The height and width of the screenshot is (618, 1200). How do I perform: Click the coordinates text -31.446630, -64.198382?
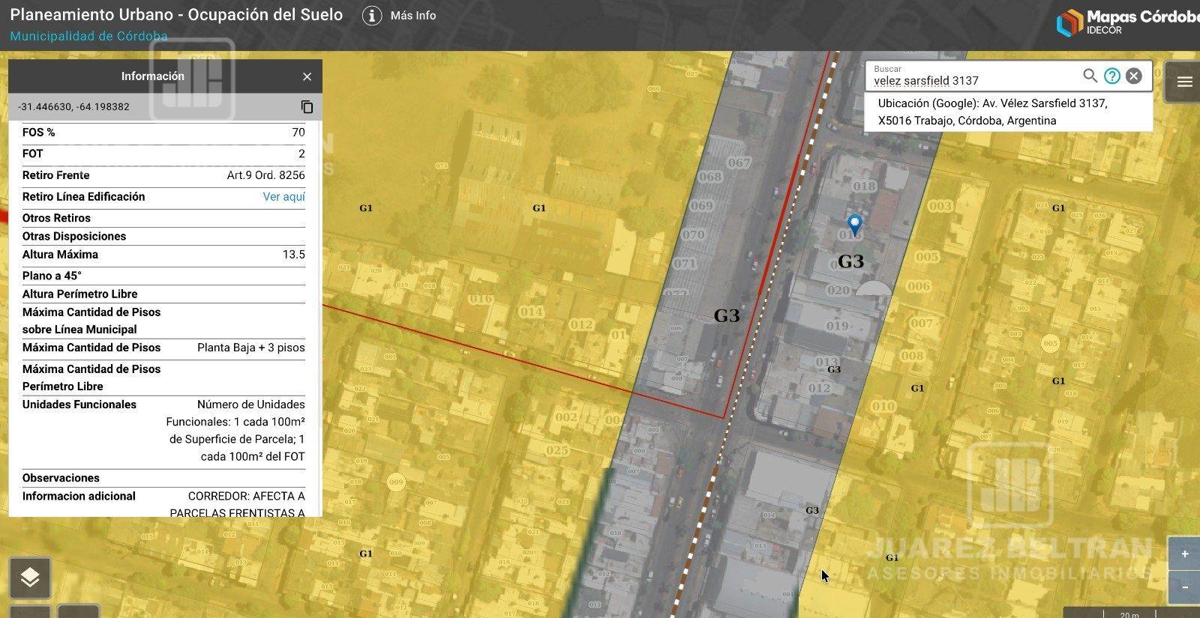(x=73, y=107)
